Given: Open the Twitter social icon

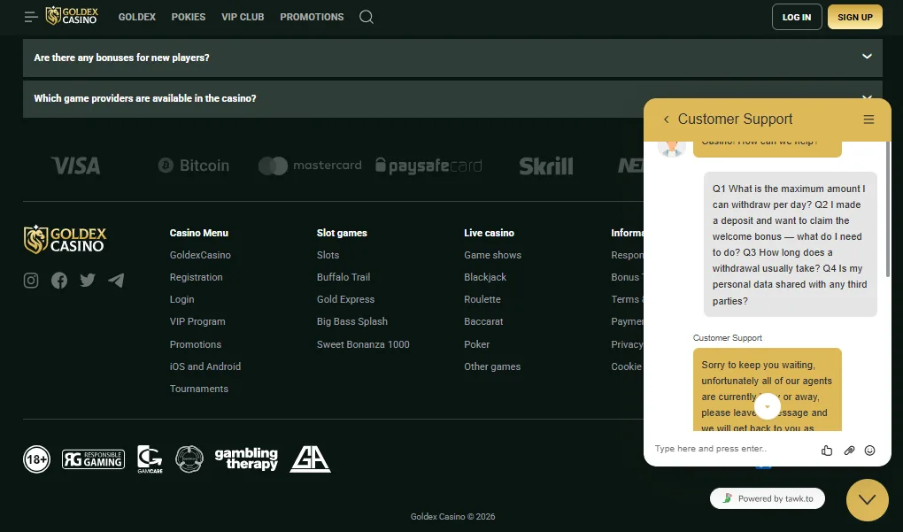Looking at the screenshot, I should [88, 281].
